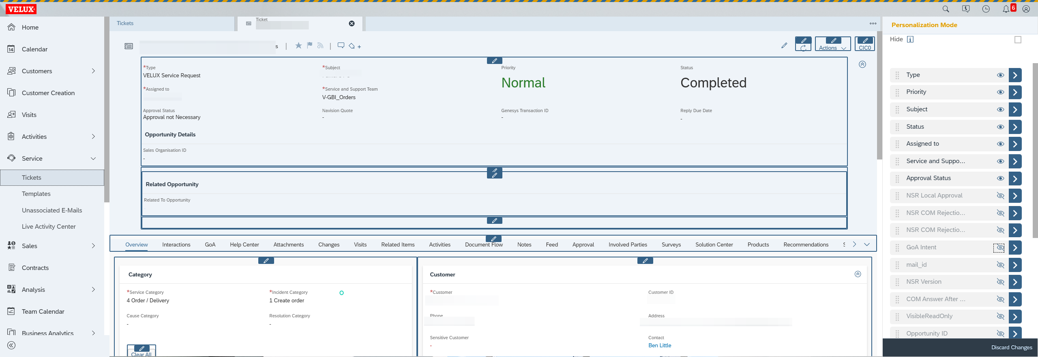The height and width of the screenshot is (357, 1038).
Task: Collapse the ticket header section arrow
Action: tap(862, 64)
